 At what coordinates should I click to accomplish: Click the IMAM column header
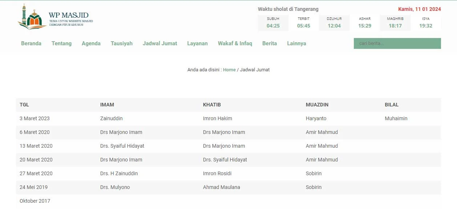click(107, 105)
